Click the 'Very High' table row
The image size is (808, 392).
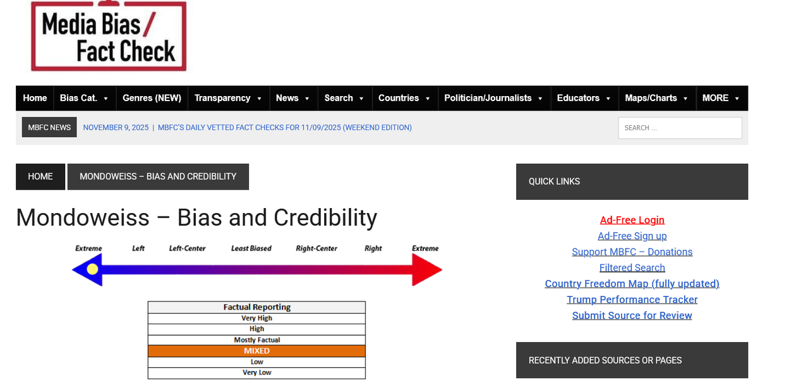point(256,318)
